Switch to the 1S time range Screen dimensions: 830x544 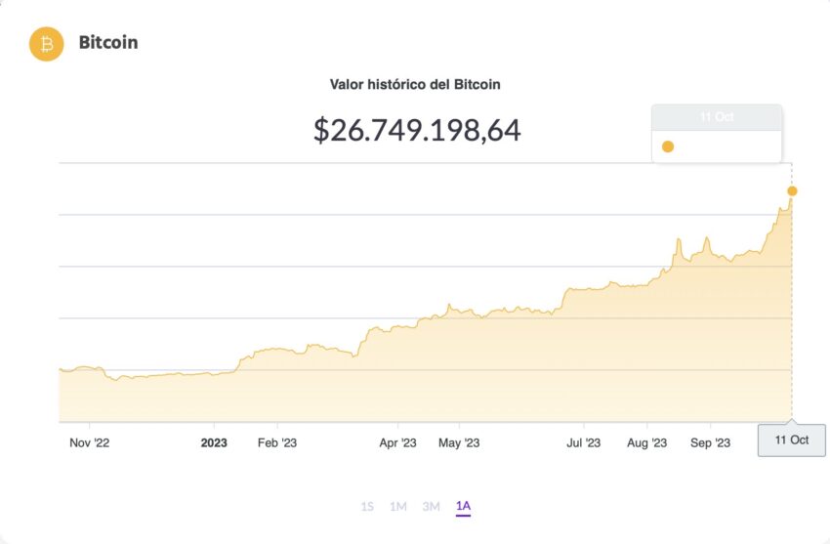[367, 506]
